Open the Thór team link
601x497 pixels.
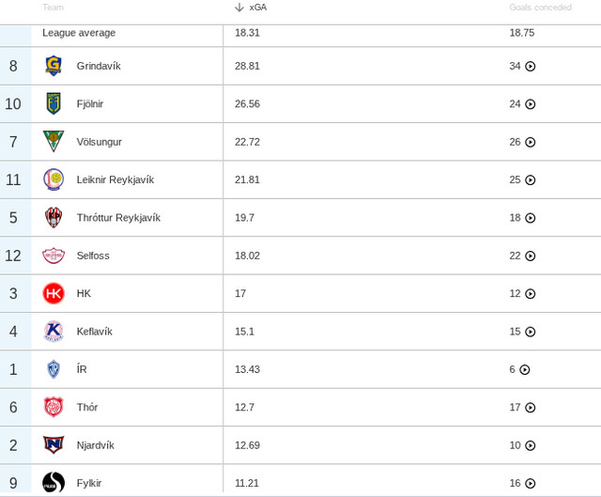[87, 408]
